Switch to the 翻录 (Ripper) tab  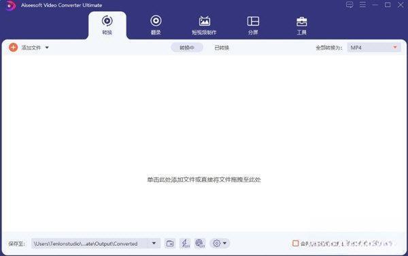point(156,25)
